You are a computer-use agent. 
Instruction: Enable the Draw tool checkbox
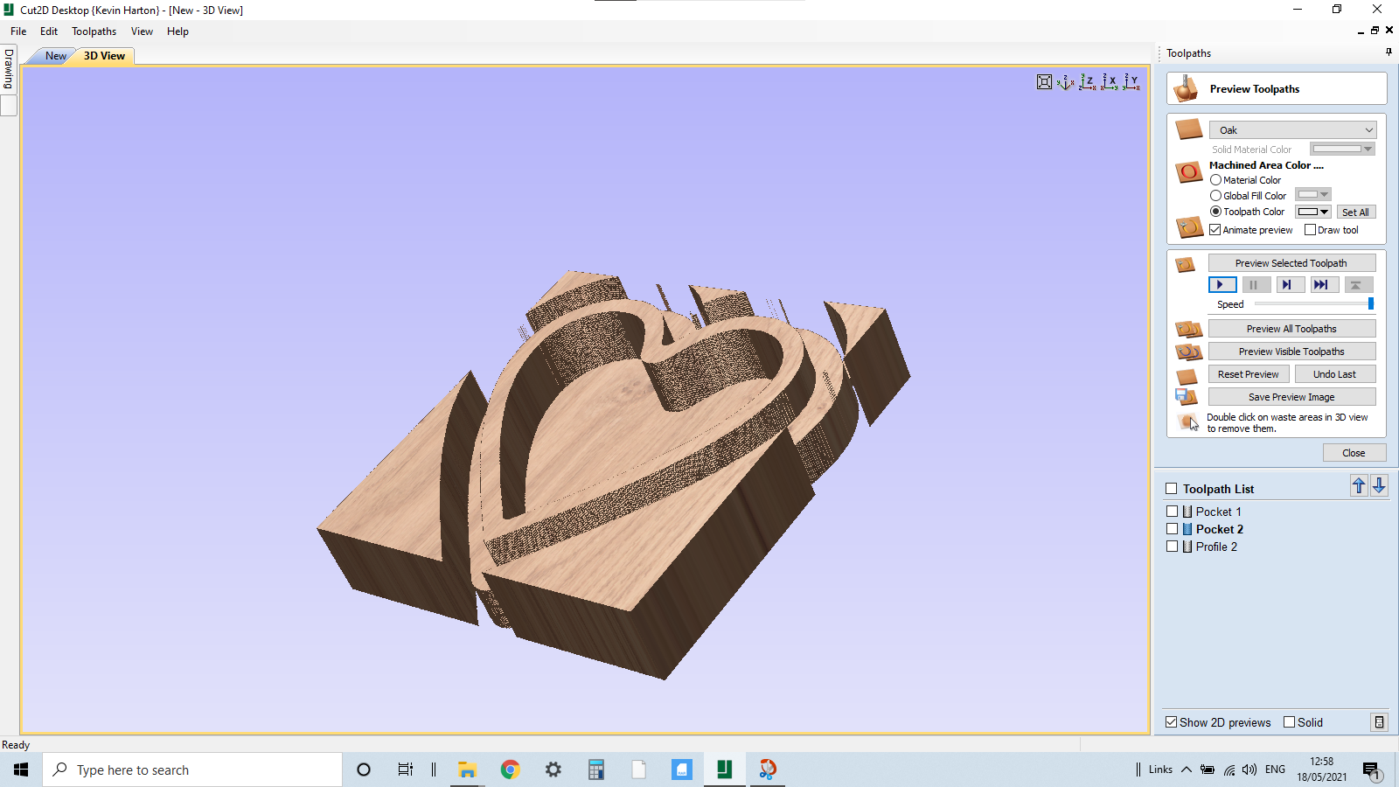point(1310,230)
